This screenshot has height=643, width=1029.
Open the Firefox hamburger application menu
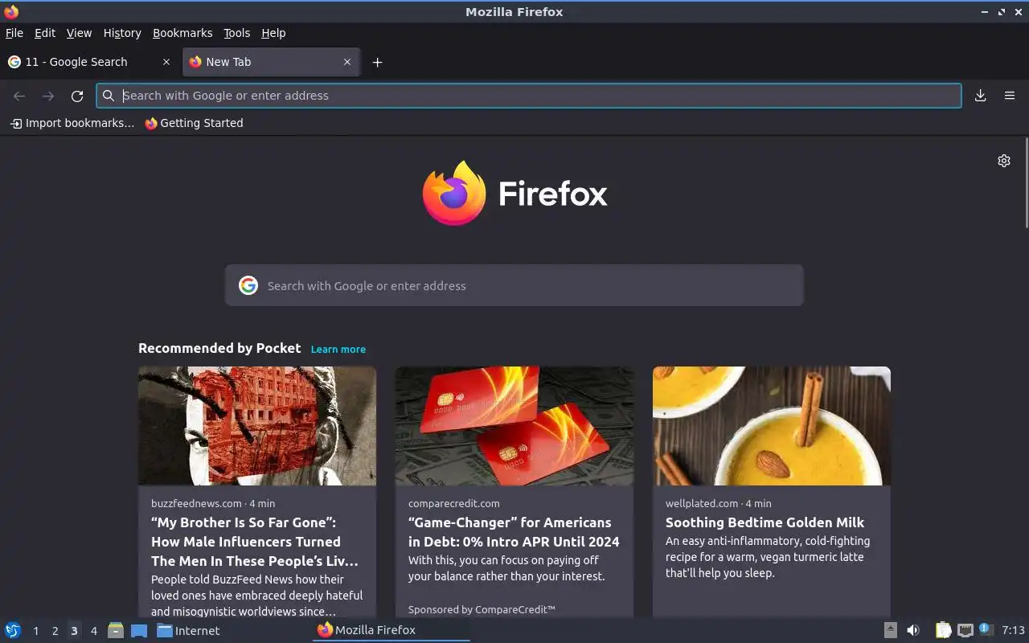point(1010,96)
